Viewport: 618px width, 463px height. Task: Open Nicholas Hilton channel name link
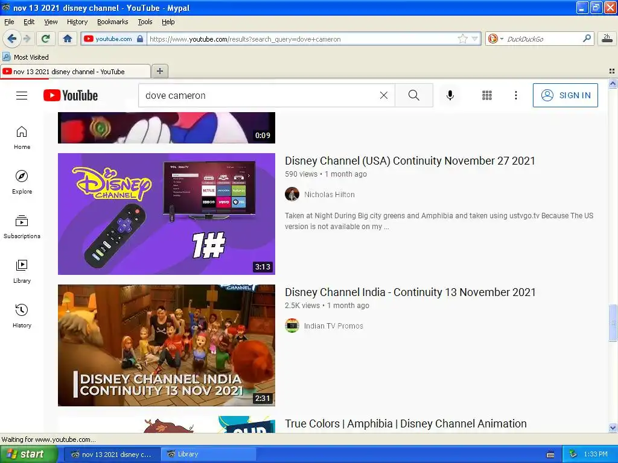tap(329, 195)
